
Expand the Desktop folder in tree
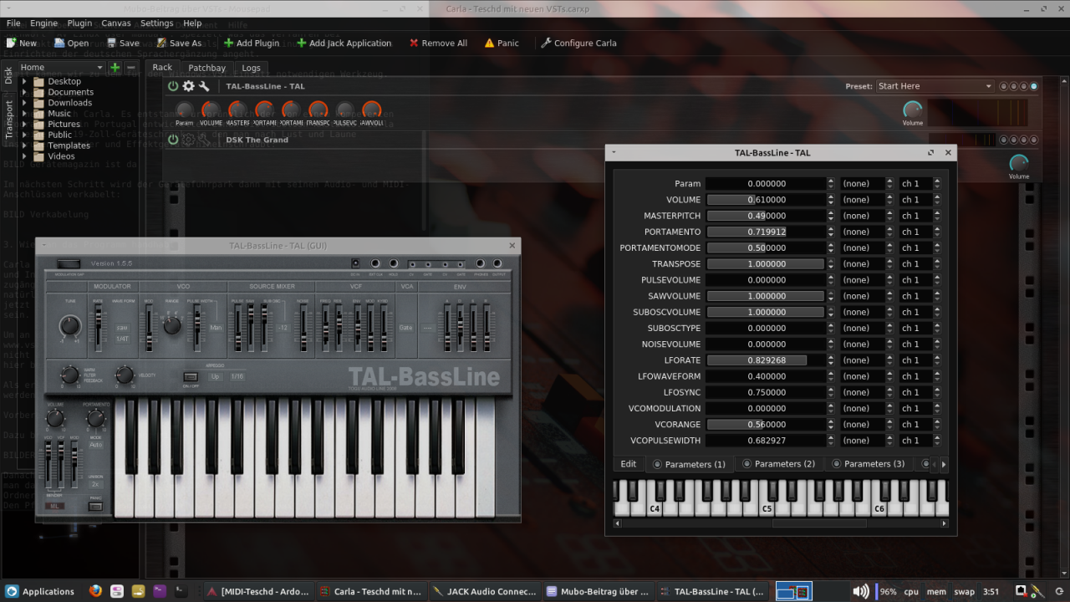click(x=24, y=81)
